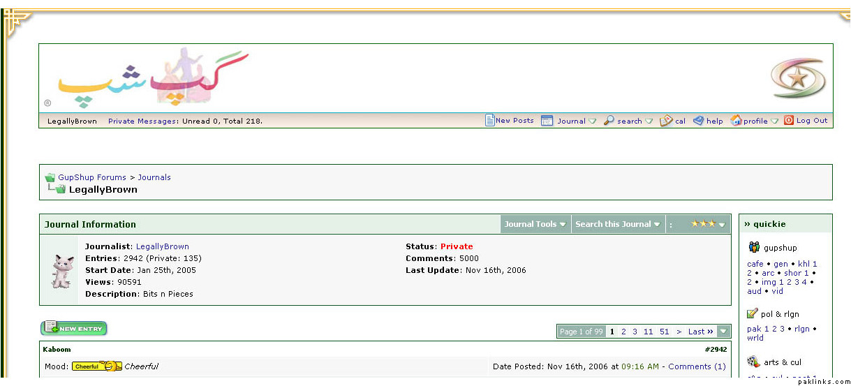This screenshot has height=386, width=851.
Task: Open the cafe link in quickie panel
Action: click(x=755, y=264)
